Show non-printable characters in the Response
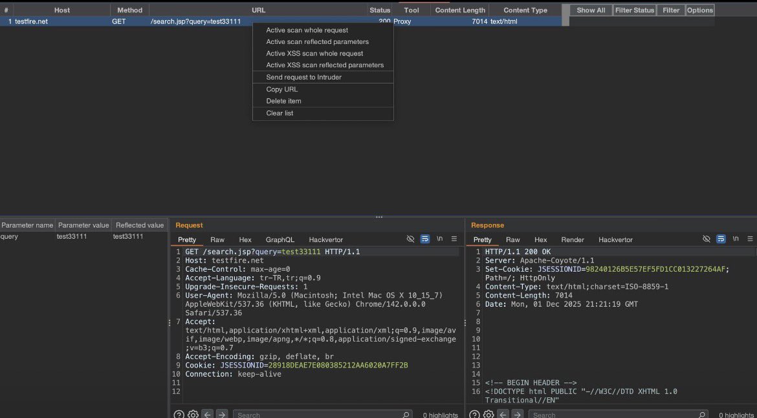This screenshot has height=418, width=757. coord(736,239)
